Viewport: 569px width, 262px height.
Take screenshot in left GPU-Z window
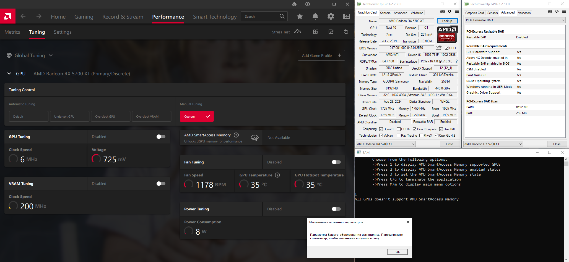click(x=443, y=12)
